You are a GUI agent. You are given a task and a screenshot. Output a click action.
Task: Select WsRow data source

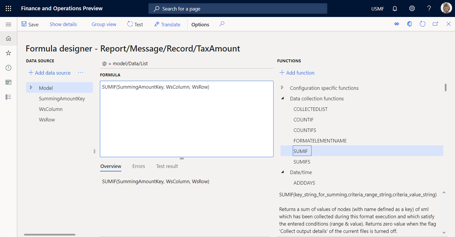tap(47, 120)
